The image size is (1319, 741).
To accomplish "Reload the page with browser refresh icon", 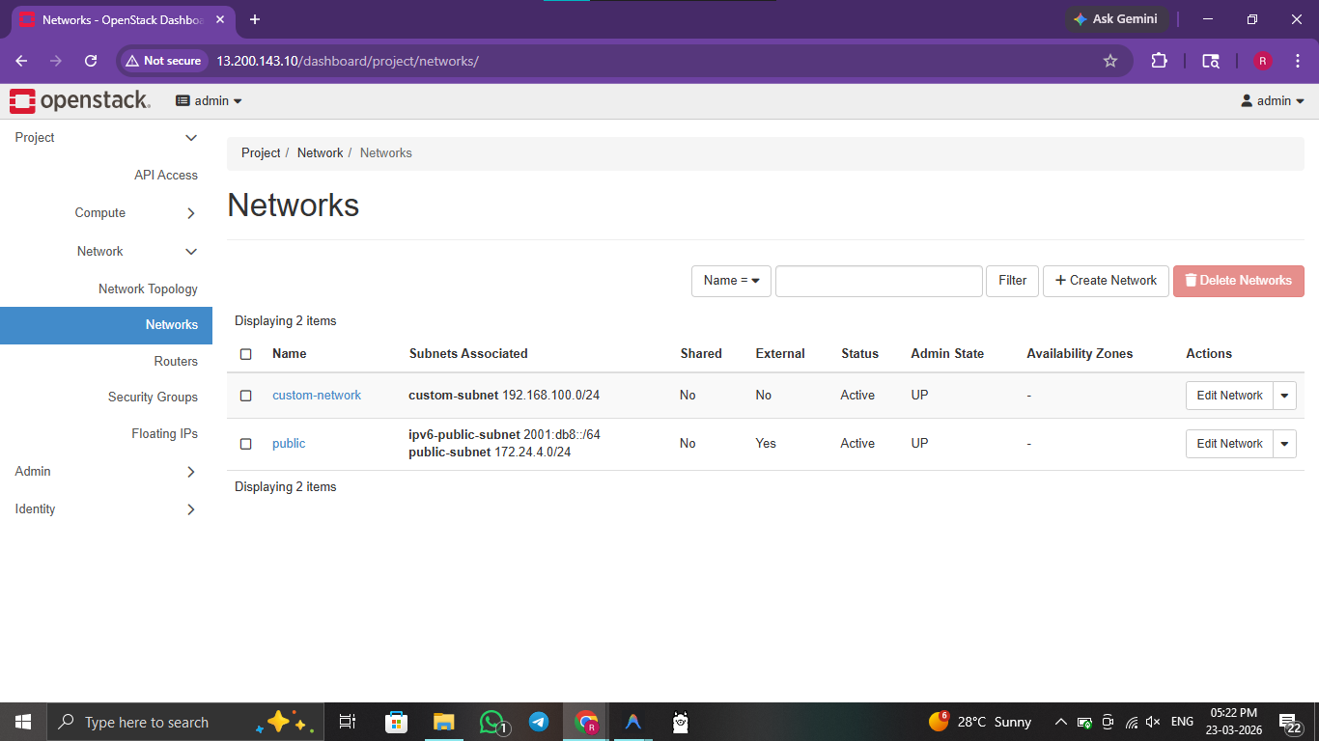I will point(91,61).
